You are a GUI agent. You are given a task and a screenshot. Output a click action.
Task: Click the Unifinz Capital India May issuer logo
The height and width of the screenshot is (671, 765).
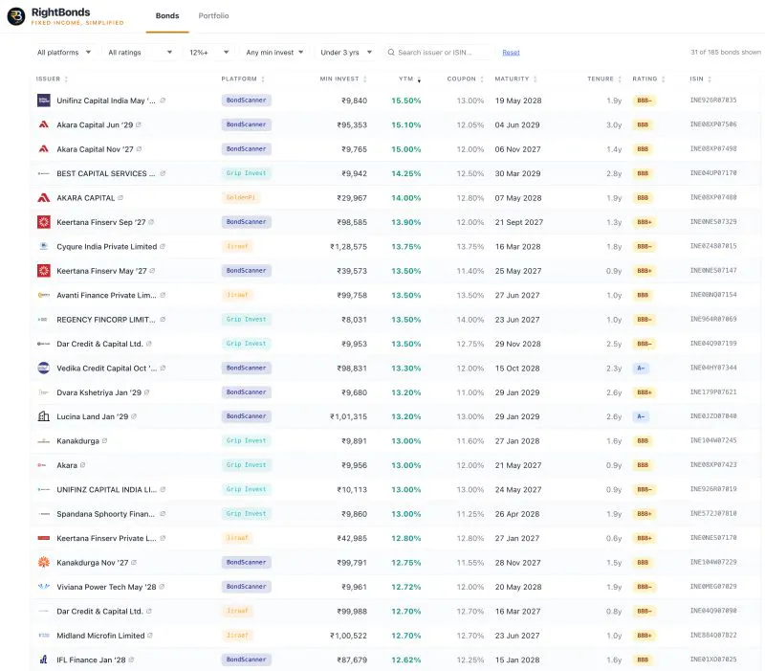pyautogui.click(x=44, y=101)
